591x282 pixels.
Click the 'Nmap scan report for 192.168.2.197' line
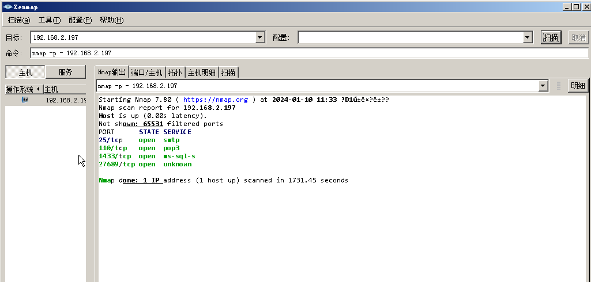coord(167,108)
